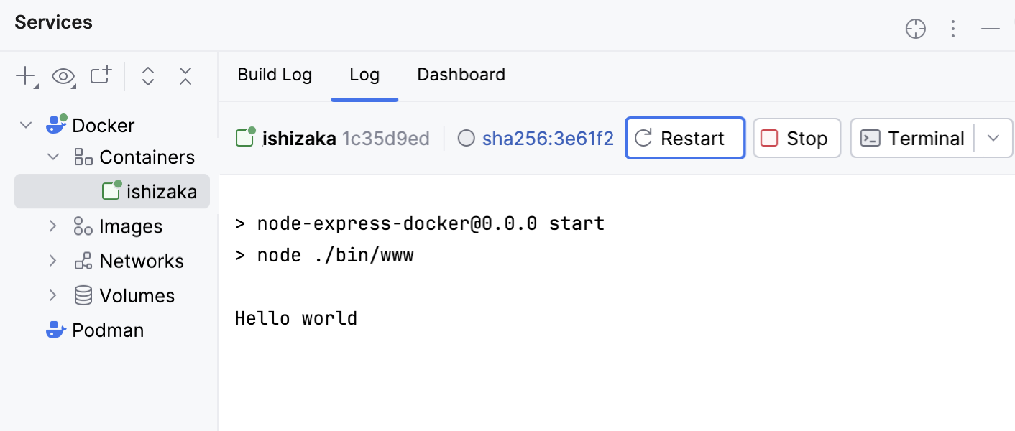1015x431 pixels.
Task: Collapse all nodes in the services tree
Action: tap(185, 75)
